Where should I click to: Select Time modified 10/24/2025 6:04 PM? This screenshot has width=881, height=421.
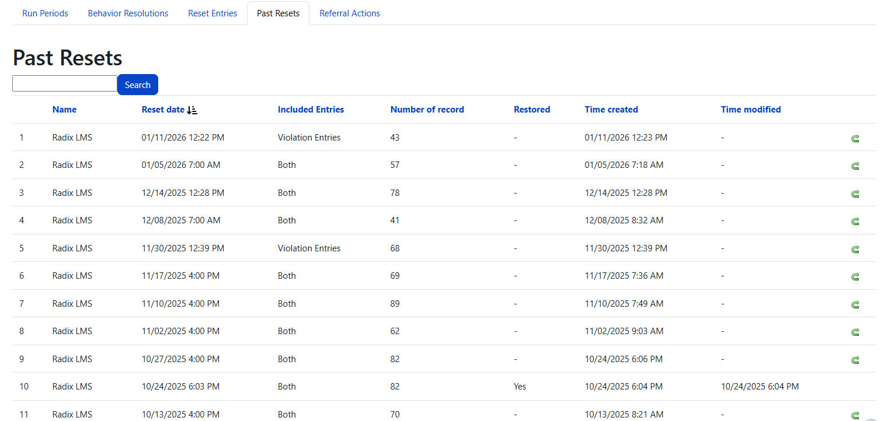click(760, 387)
